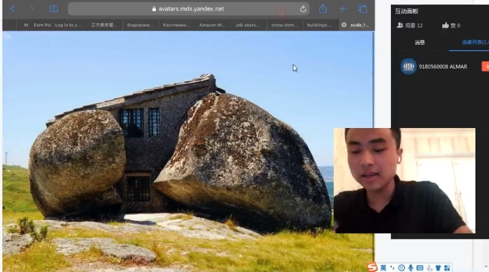The image size is (489, 272).
Task: Open the Safari share menu
Action: pos(323,9)
